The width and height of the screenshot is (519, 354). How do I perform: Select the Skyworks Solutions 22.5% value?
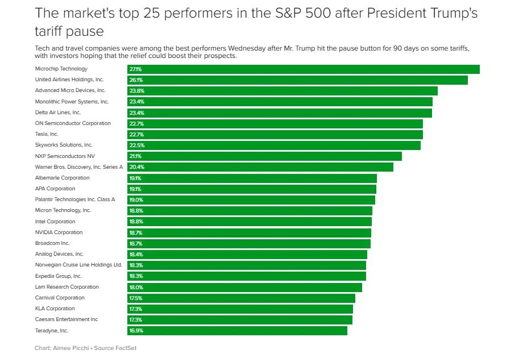click(x=136, y=145)
